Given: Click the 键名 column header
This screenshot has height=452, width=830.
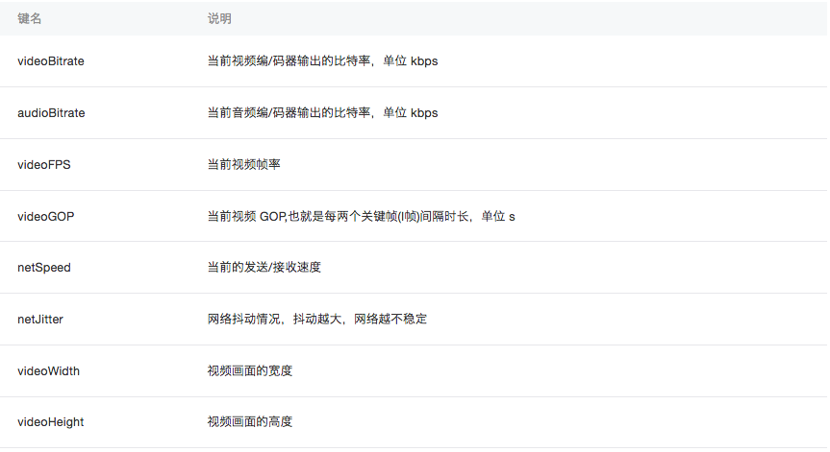Looking at the screenshot, I should (29, 18).
